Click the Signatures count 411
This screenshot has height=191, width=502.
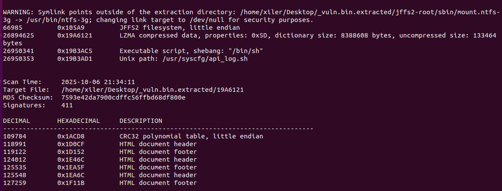tap(67, 105)
